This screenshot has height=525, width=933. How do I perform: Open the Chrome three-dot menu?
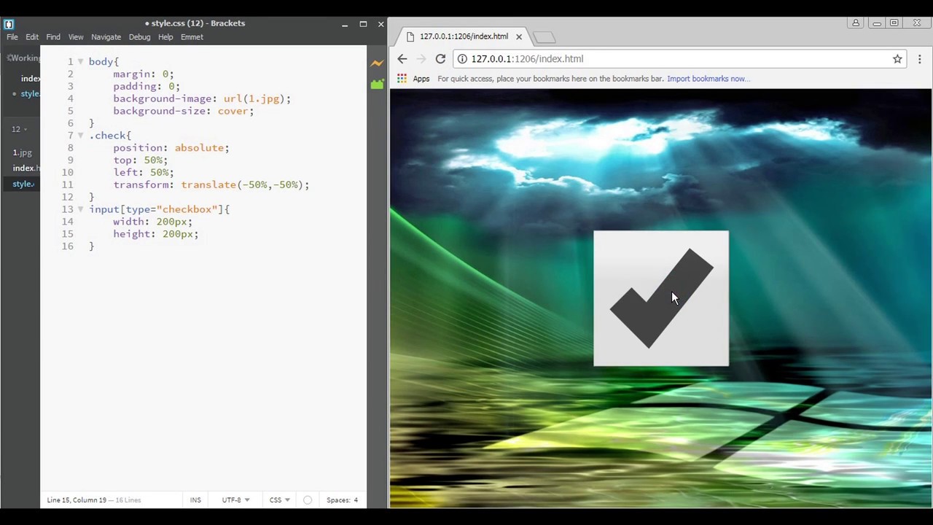click(x=919, y=59)
